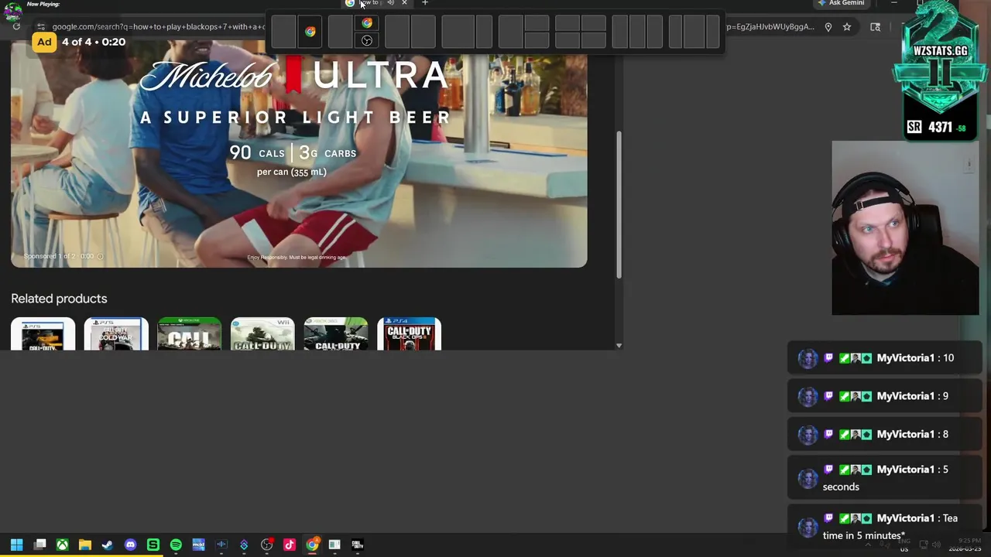This screenshot has height=557, width=991.
Task: Launch the Xbox app from taskbar
Action: (62, 545)
